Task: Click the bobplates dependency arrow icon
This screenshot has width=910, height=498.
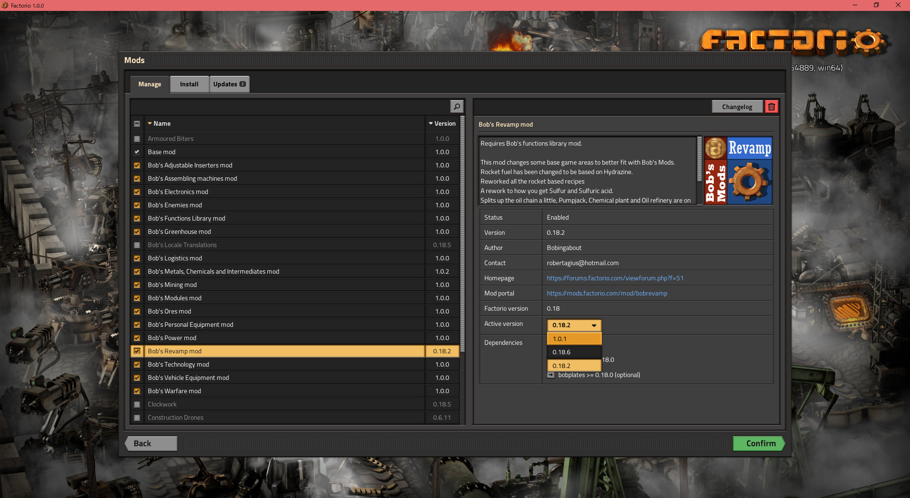Action: tap(551, 375)
